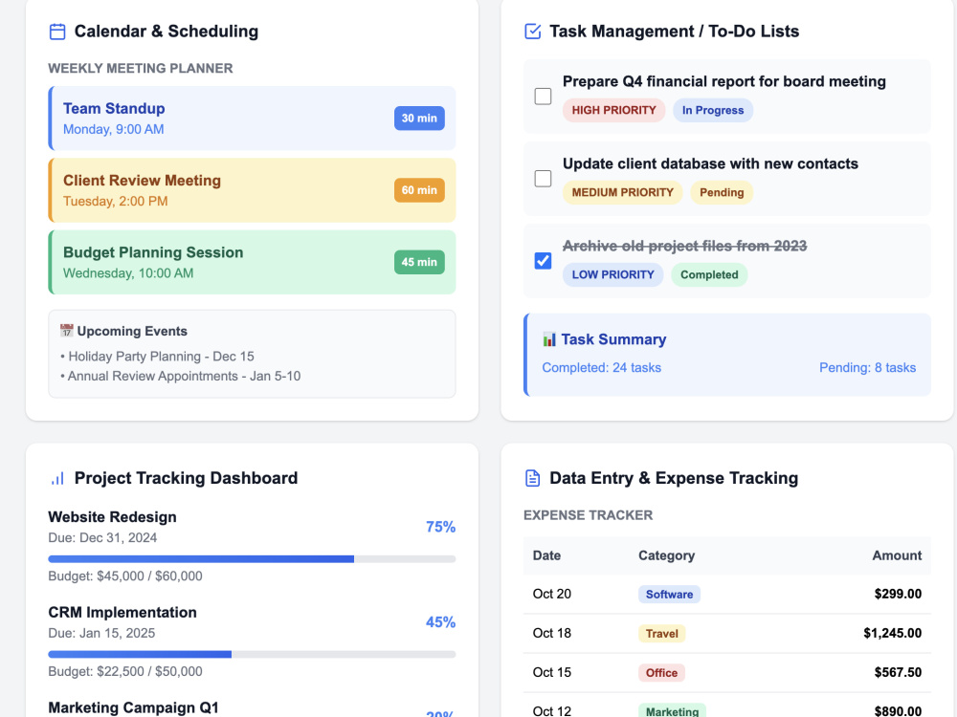The height and width of the screenshot is (717, 957).
Task: Select the $1,245.00 amount
Action: 892,633
